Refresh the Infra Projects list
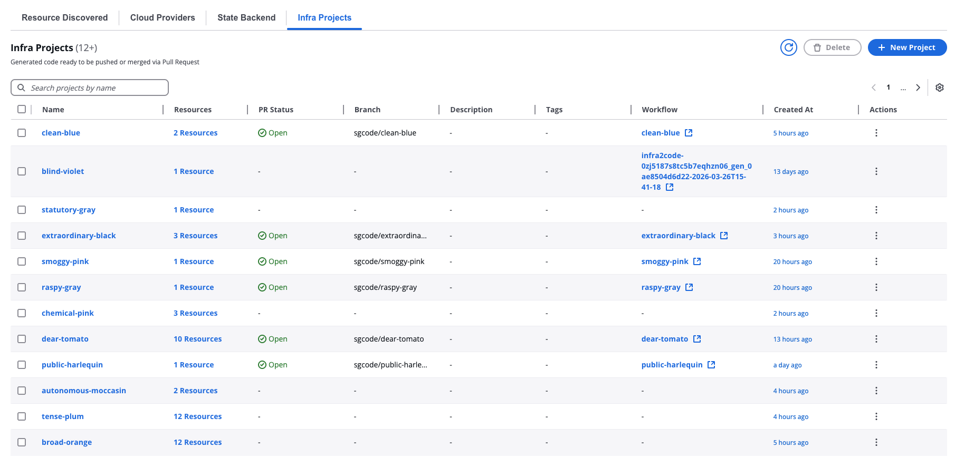This screenshot has height=457, width=955. click(x=788, y=47)
